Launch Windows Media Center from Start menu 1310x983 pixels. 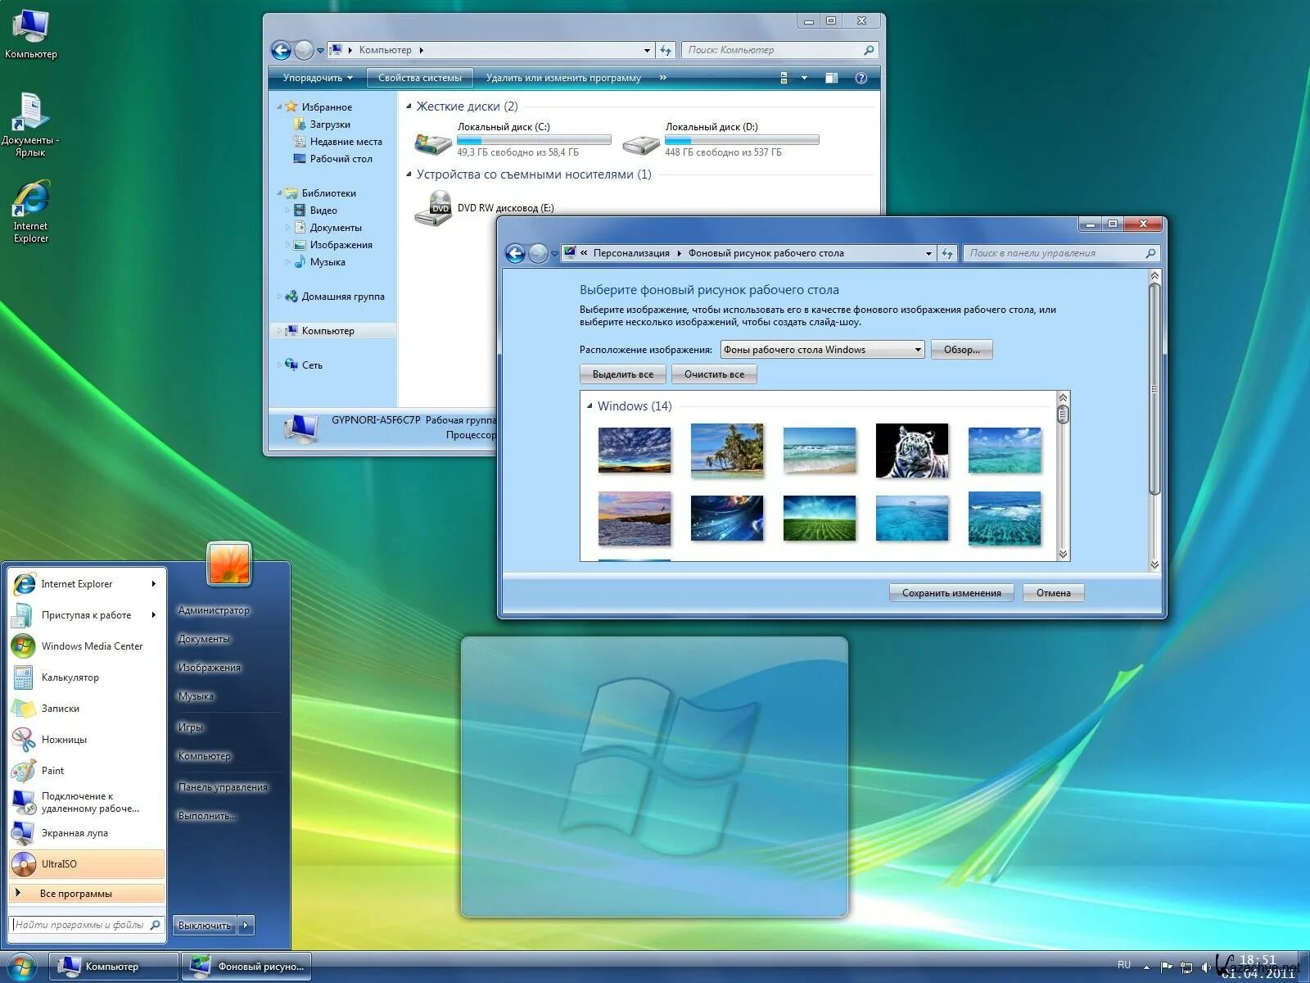87,646
